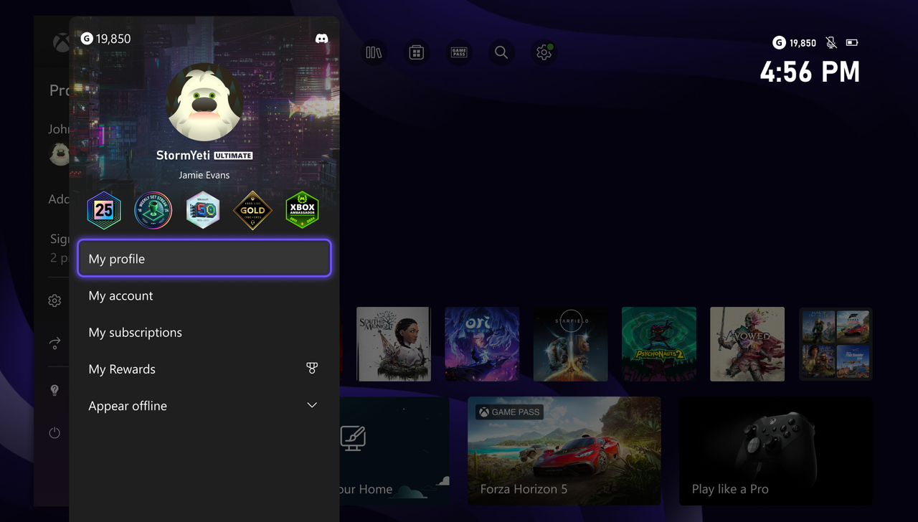Click the 4:56 PM clock
The image size is (918, 522).
810,72
